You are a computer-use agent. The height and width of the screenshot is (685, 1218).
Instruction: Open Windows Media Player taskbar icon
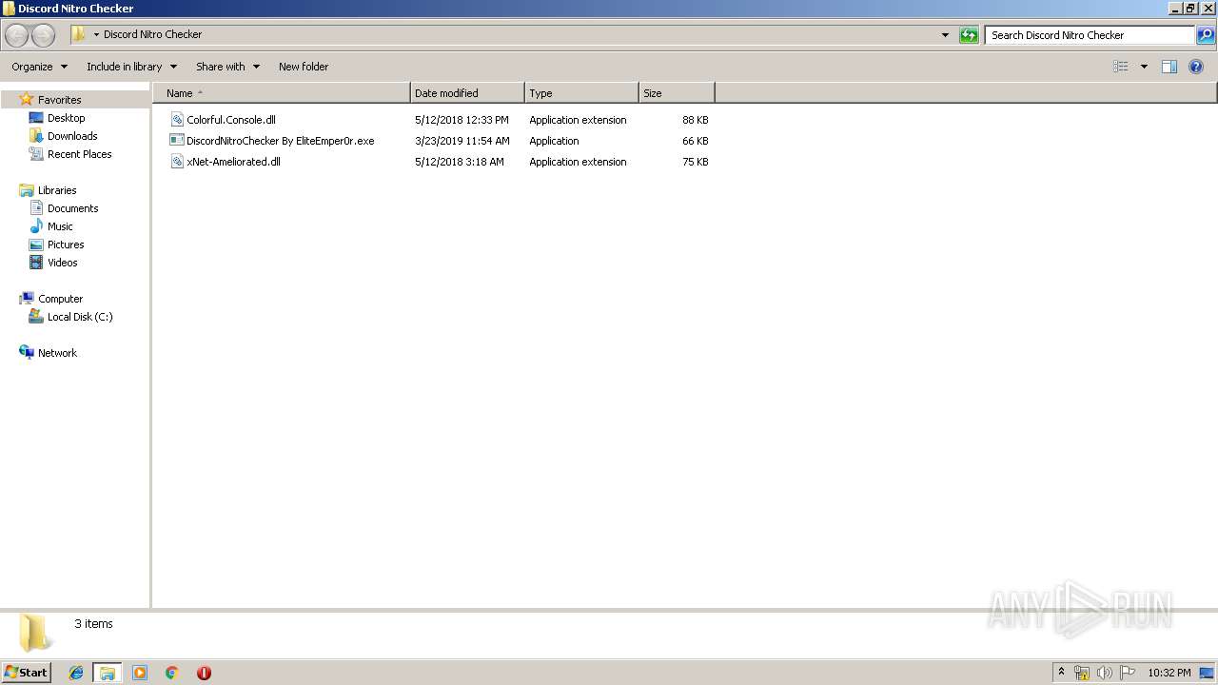(x=140, y=673)
